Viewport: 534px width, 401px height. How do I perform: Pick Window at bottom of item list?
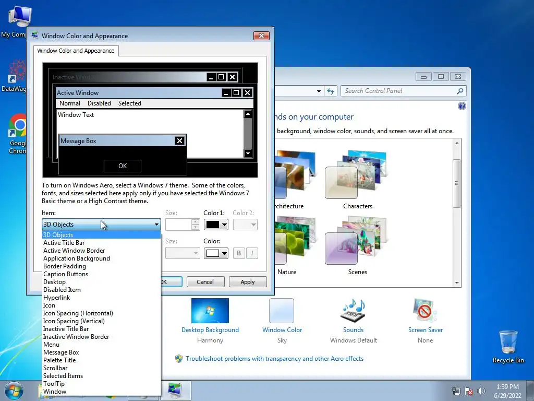pyautogui.click(x=101, y=392)
